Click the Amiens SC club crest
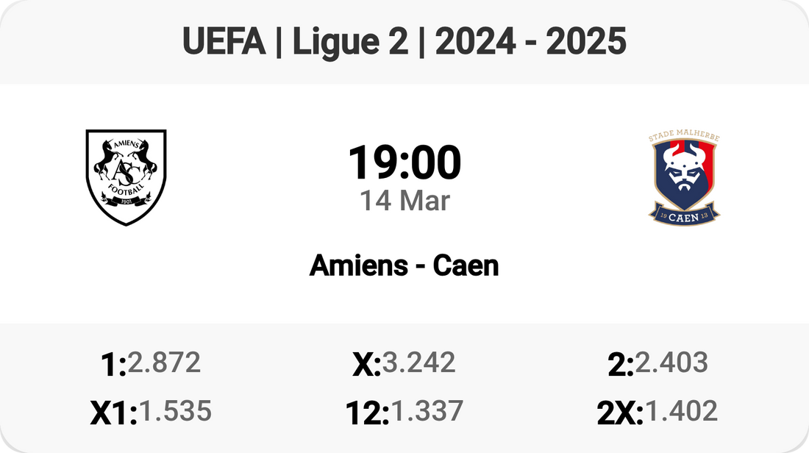 (x=126, y=177)
